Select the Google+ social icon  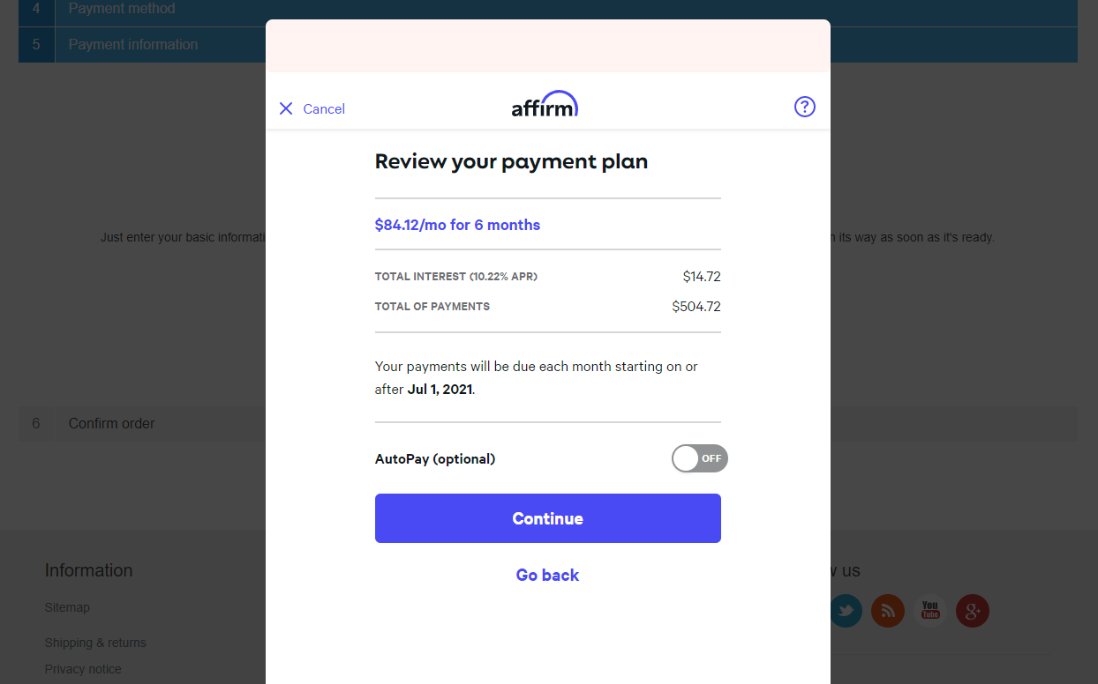click(x=972, y=610)
